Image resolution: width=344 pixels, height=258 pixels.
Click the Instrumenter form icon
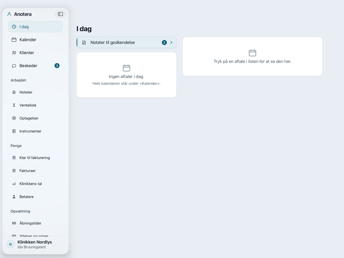[x=14, y=131]
